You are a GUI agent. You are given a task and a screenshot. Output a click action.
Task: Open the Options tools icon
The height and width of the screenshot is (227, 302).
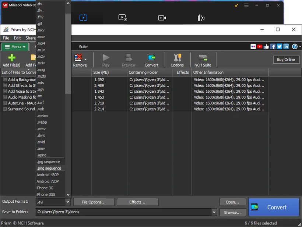pos(177,58)
